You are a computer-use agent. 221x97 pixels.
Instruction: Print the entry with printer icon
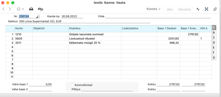[x=31, y=9]
